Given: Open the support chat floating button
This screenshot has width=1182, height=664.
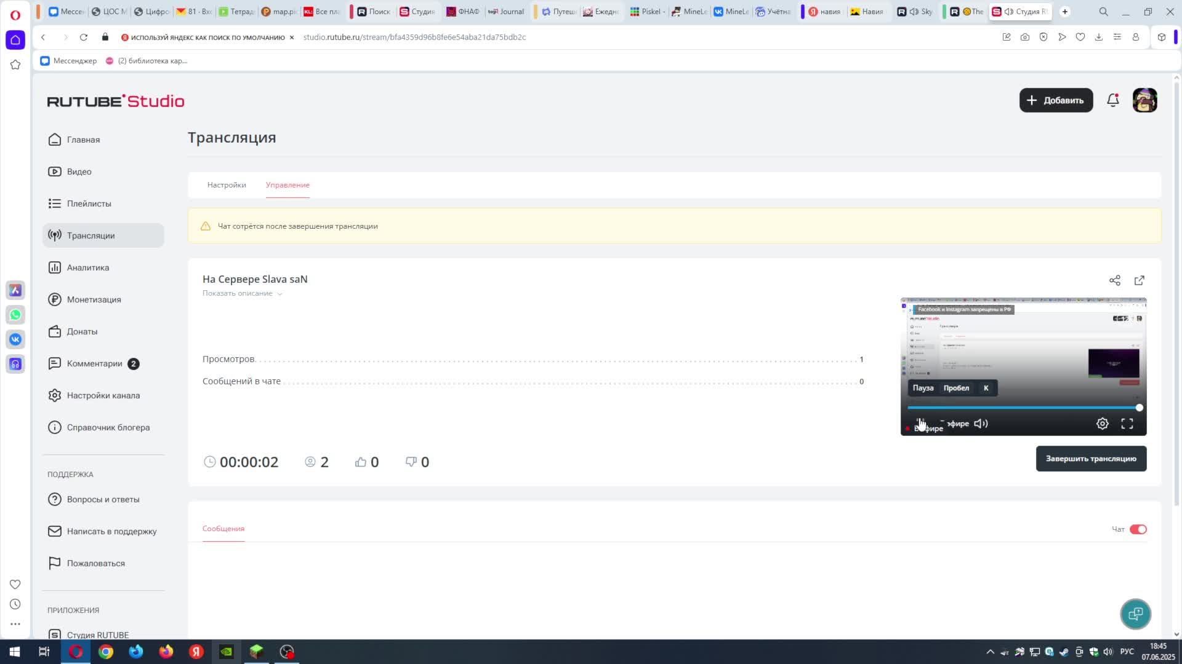Looking at the screenshot, I should pos(1135,614).
